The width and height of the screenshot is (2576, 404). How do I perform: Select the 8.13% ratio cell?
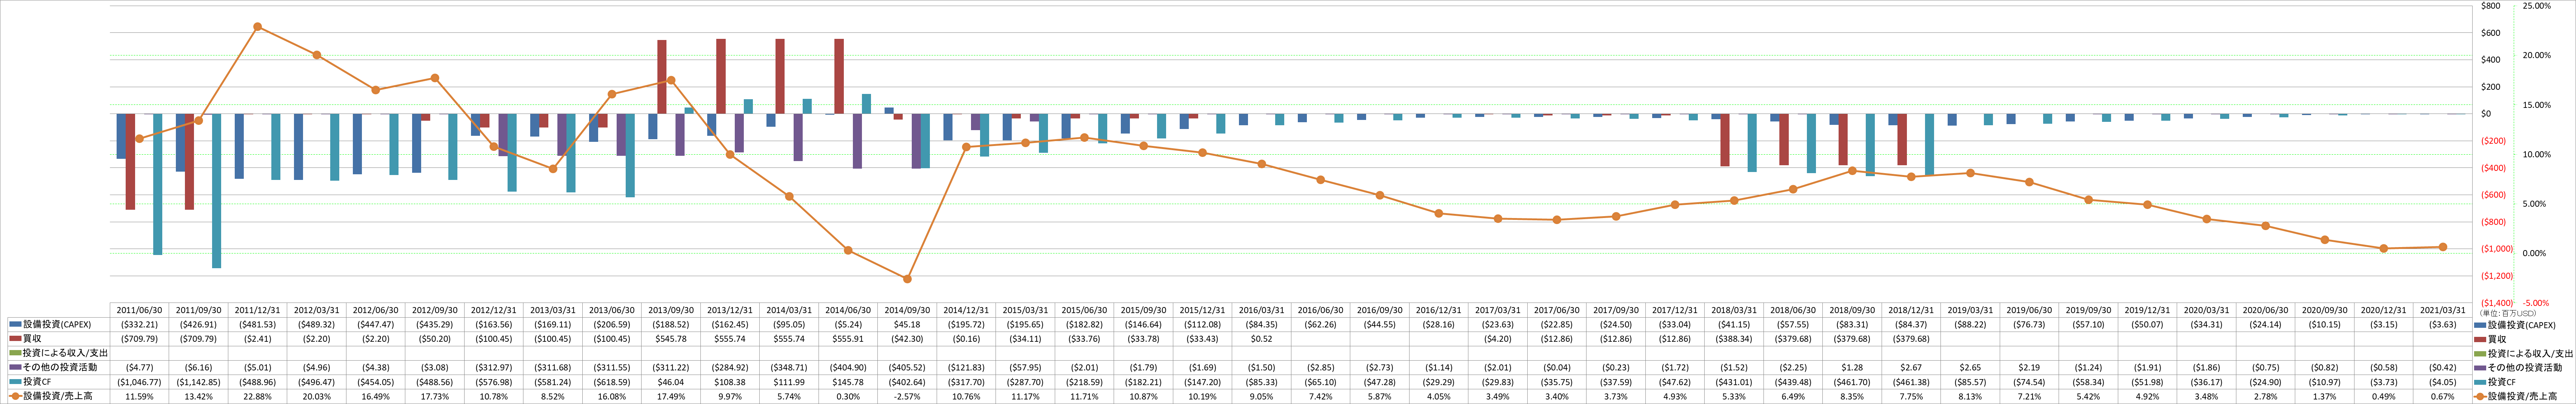pyautogui.click(x=1970, y=396)
